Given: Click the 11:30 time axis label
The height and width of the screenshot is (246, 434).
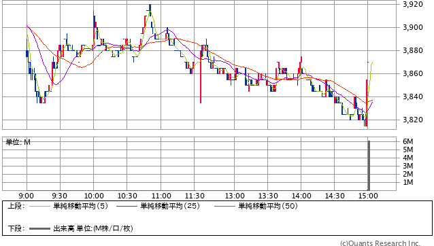Looking at the screenshot, I should pos(195,196).
